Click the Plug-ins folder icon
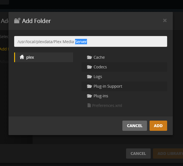 click(x=90, y=96)
